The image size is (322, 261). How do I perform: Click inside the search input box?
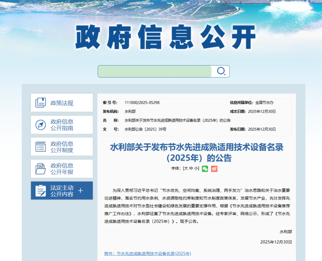click(155, 71)
